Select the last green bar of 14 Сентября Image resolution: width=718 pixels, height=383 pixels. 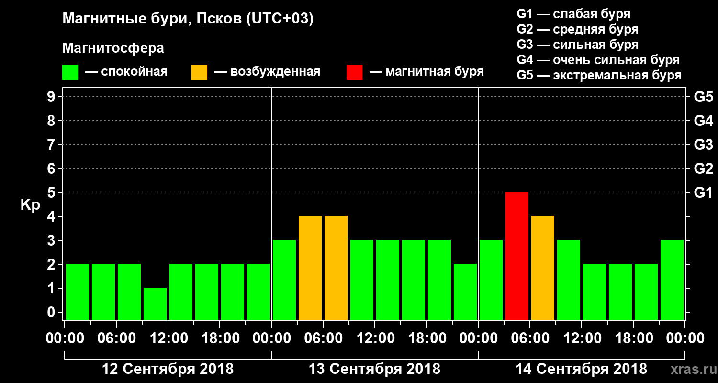point(672,280)
